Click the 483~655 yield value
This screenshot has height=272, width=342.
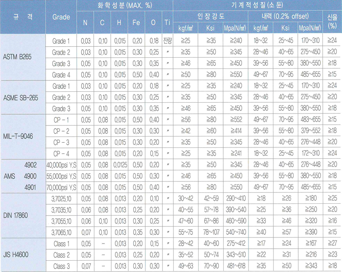(311, 119)
